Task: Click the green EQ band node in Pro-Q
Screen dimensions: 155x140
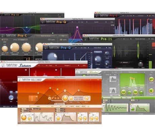Action: pyautogui.click(x=53, y=33)
